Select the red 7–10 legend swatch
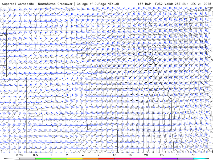Screen dimensions: 213x160 (106, 159)
